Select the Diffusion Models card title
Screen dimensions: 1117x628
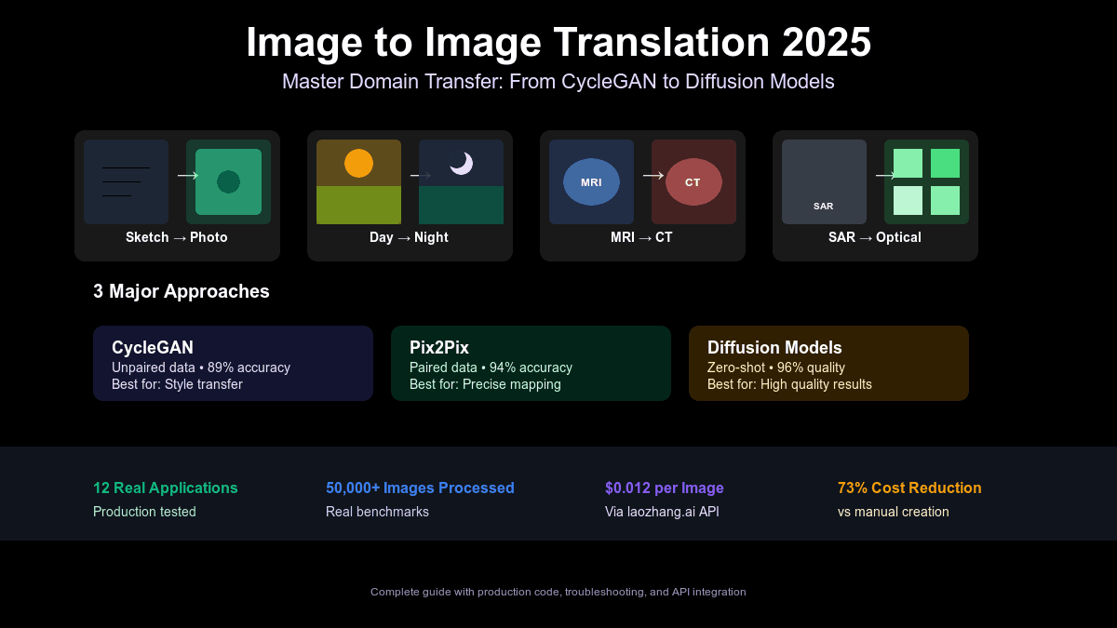click(x=774, y=348)
